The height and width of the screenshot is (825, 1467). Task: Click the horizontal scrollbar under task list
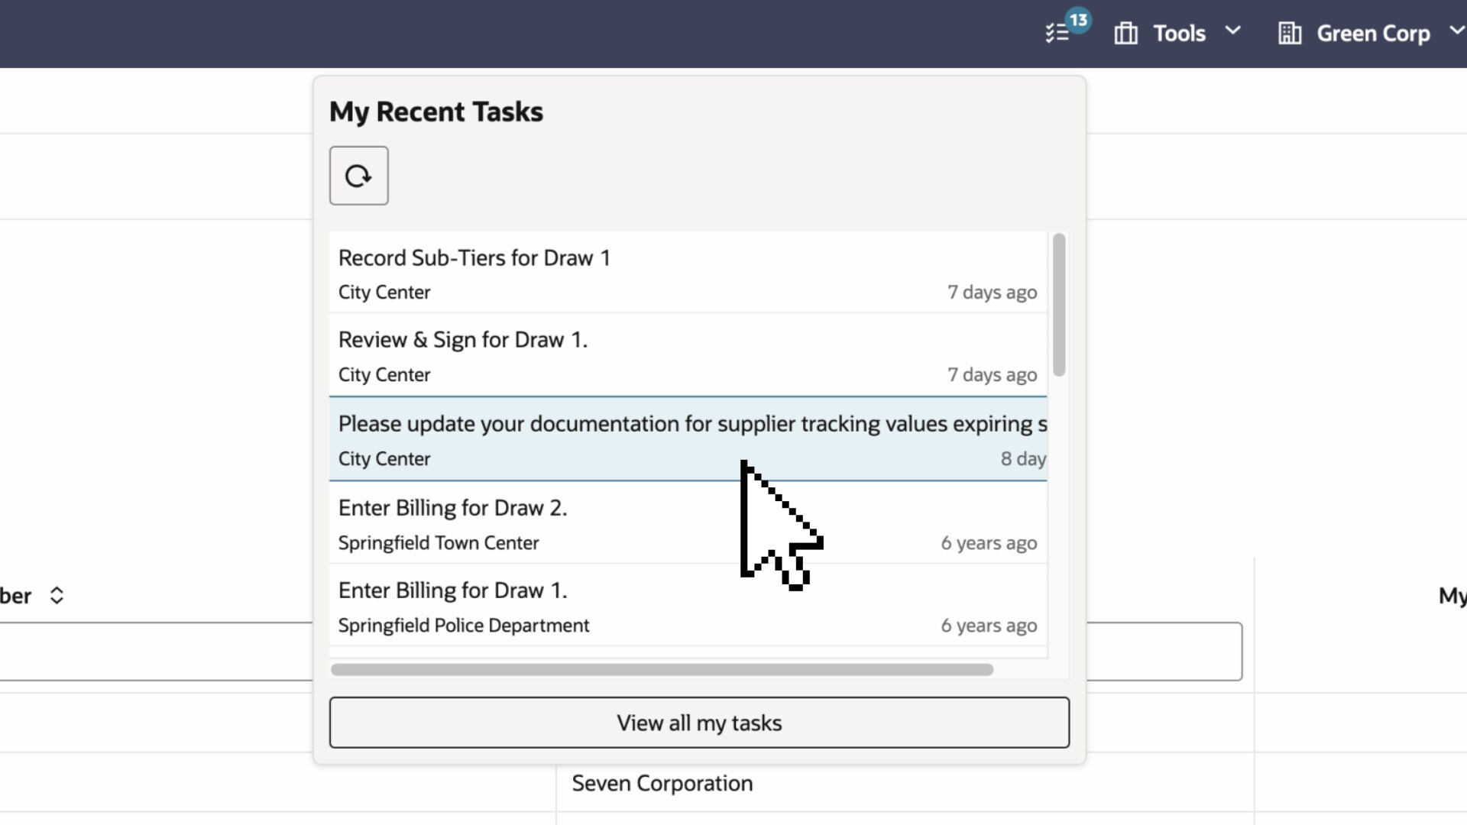coord(662,670)
